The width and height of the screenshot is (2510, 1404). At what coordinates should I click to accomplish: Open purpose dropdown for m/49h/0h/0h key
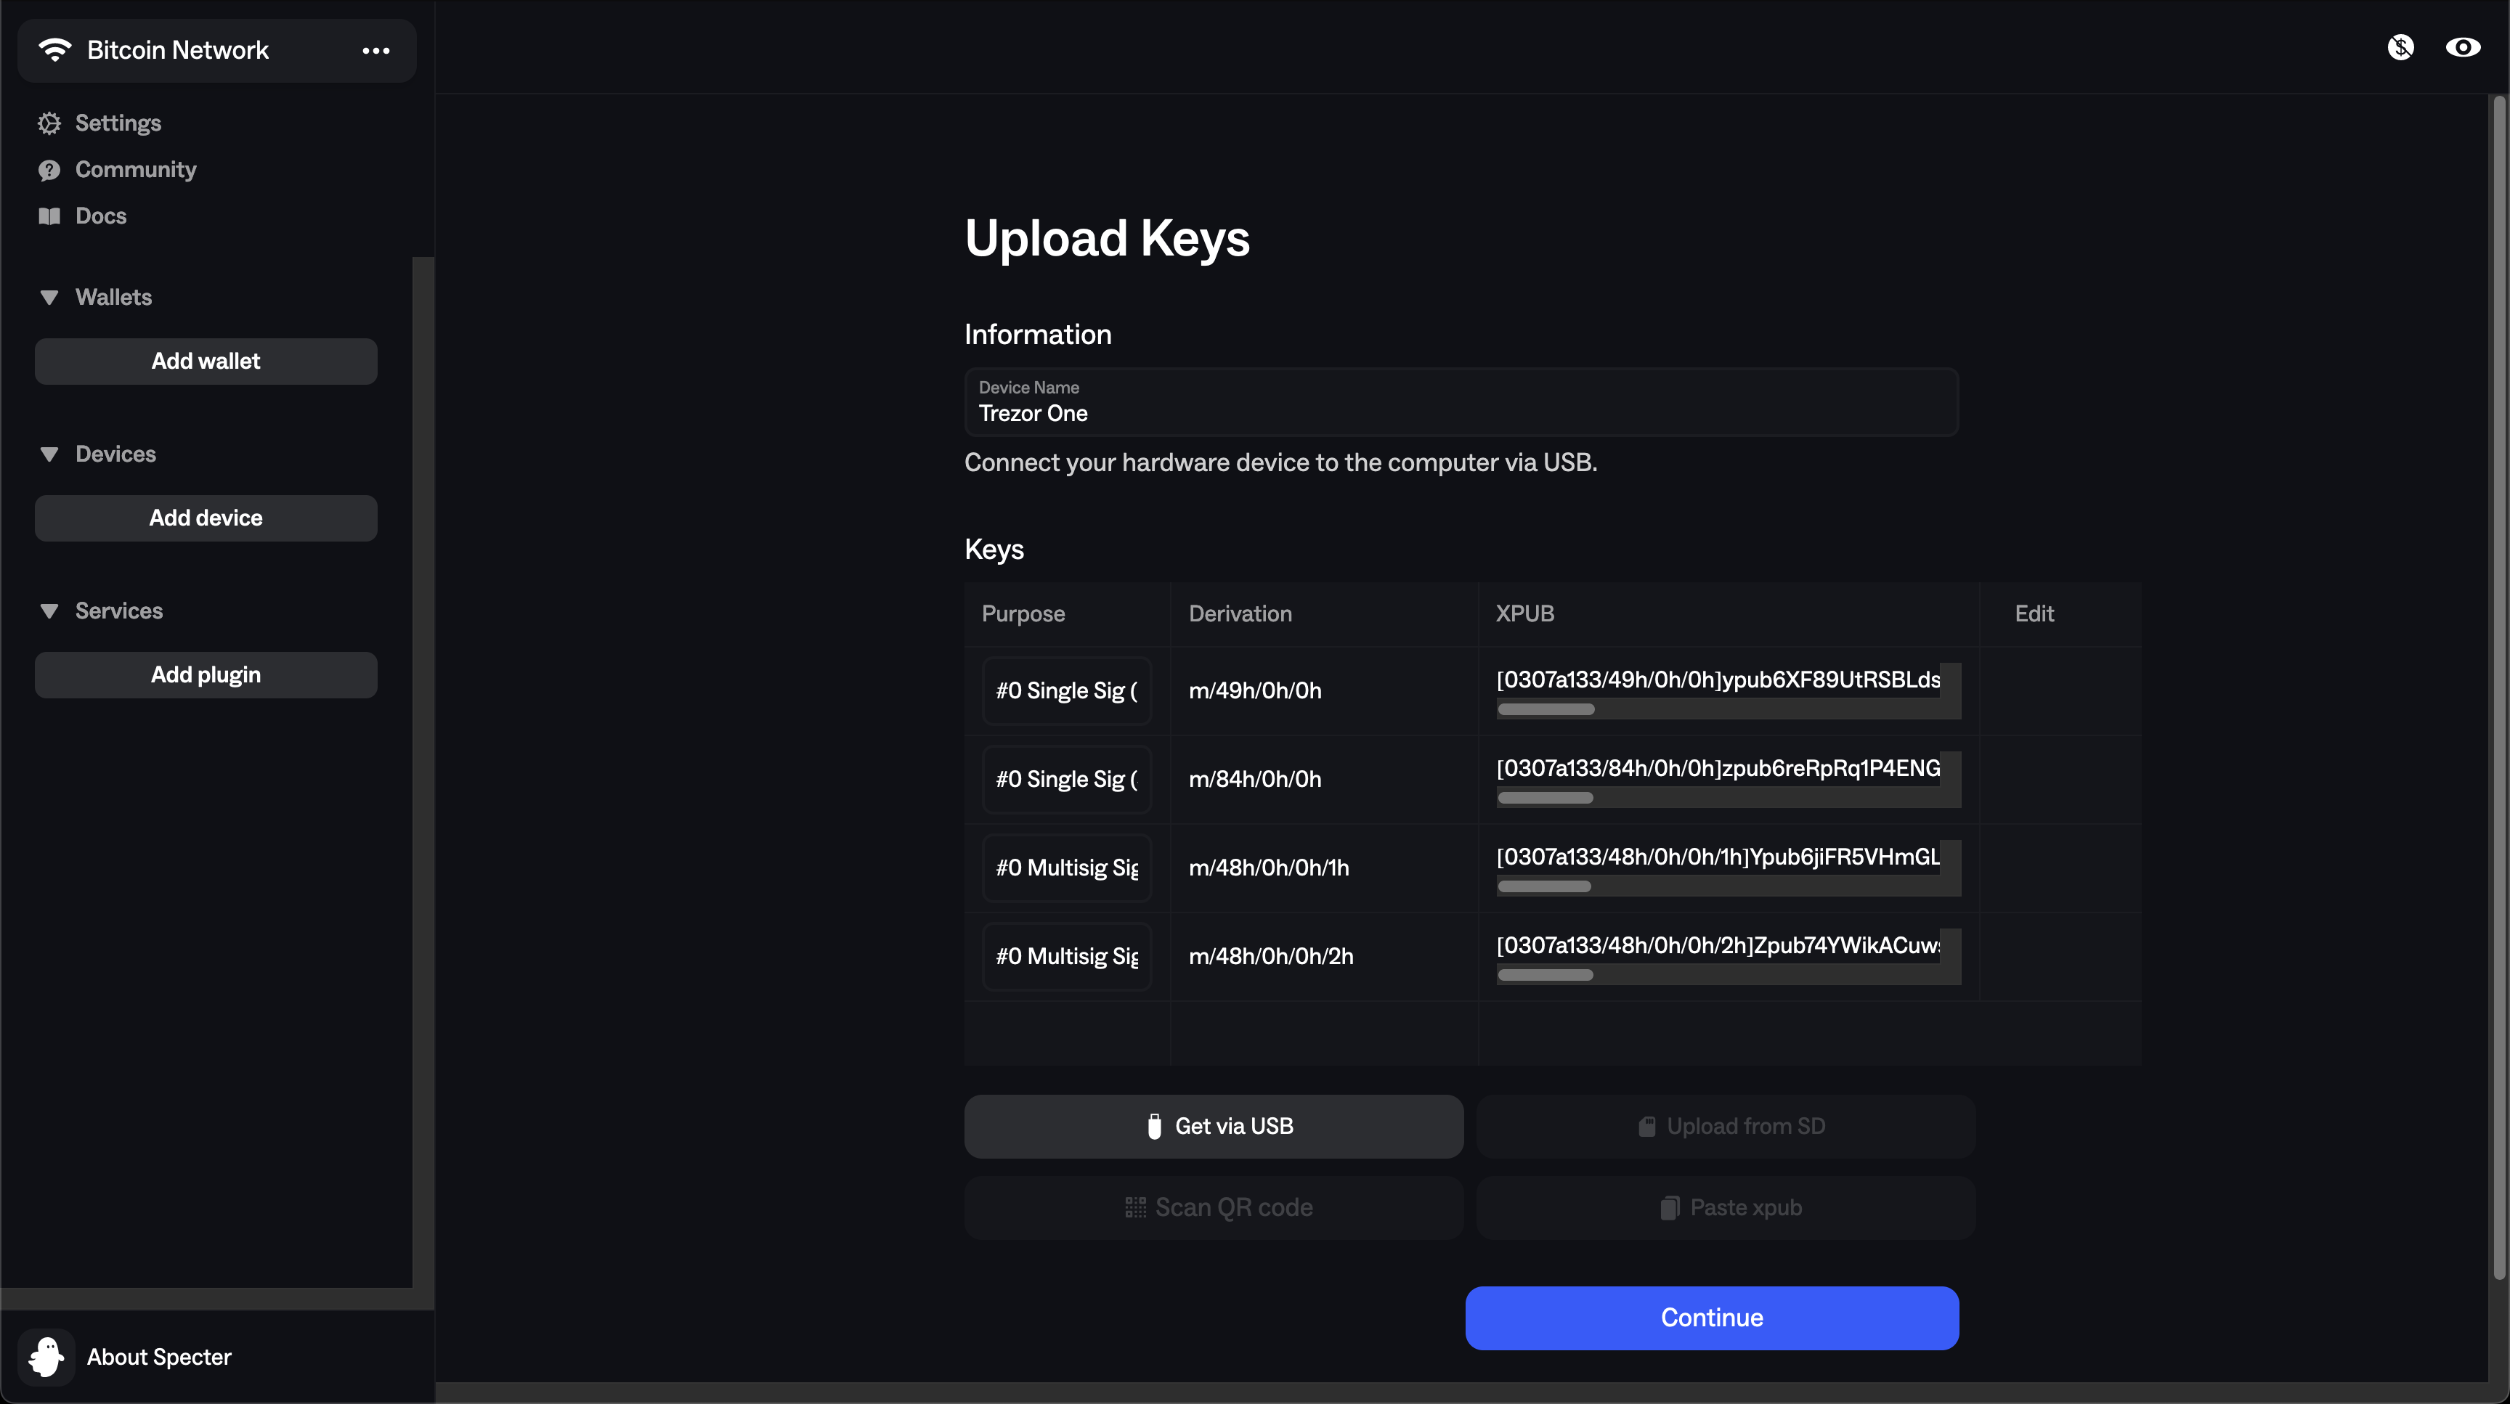point(1067,691)
